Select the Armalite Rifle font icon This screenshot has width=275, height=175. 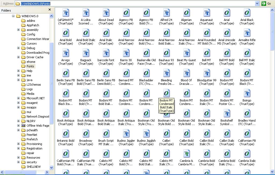(247, 33)
